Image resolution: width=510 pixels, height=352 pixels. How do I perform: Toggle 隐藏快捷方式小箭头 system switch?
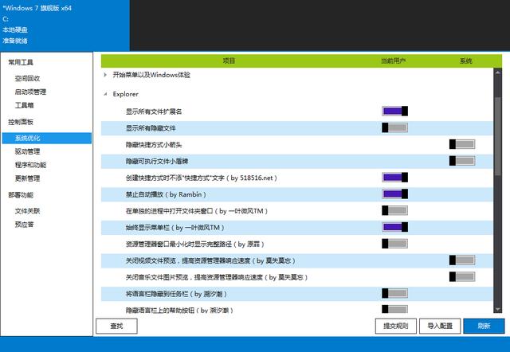(462, 144)
